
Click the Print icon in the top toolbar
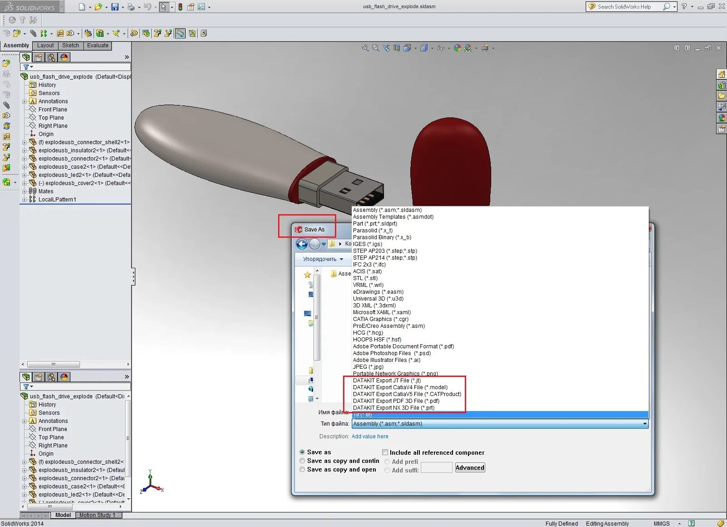coord(131,7)
